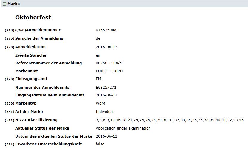Click the Anmeldenummer label
Image resolution: width=248 pixels, height=151 pixels.
[43, 30]
